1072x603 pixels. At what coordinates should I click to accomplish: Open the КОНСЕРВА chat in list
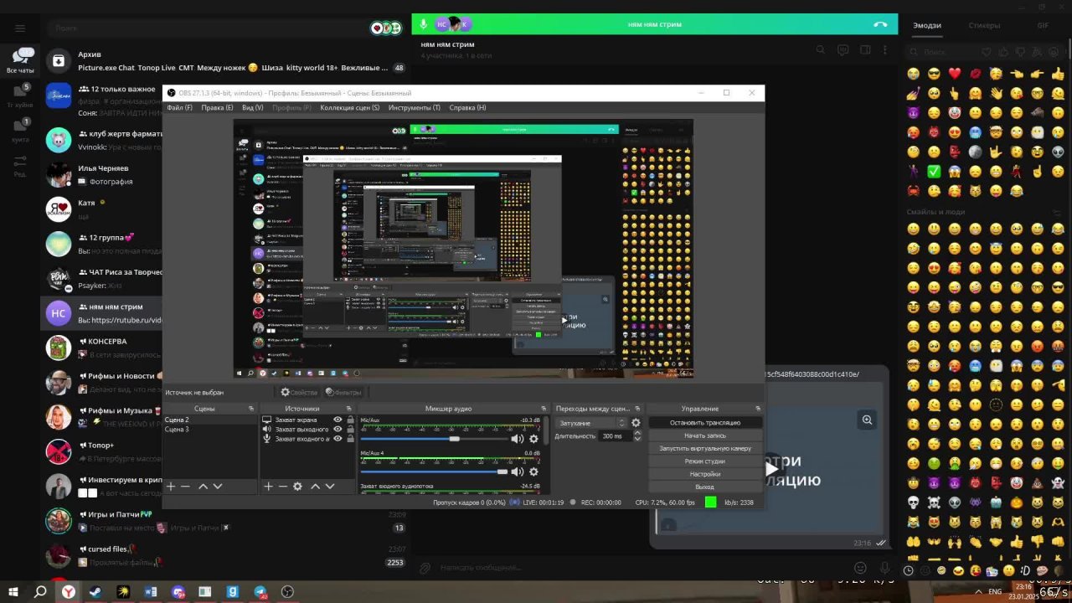point(224,348)
